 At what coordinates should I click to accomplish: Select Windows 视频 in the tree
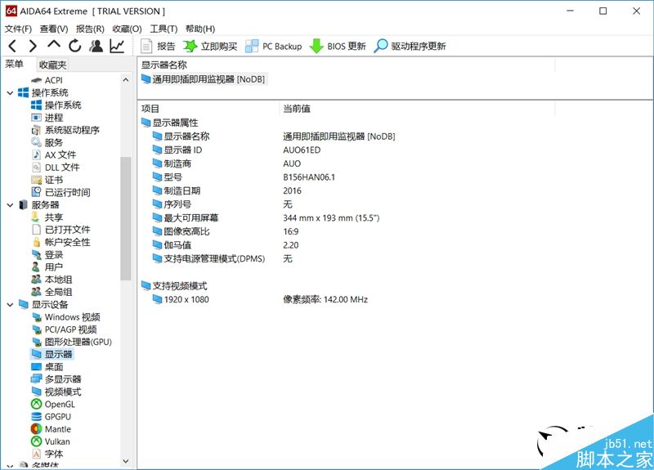pos(66,317)
